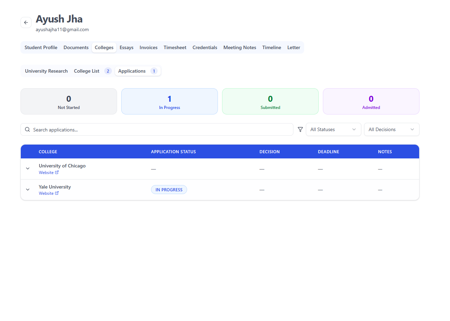
Task: Open the Letter tab
Action: pos(294,47)
